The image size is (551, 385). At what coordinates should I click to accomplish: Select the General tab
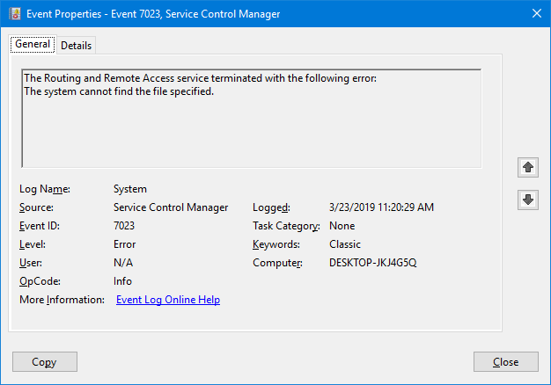click(x=33, y=45)
